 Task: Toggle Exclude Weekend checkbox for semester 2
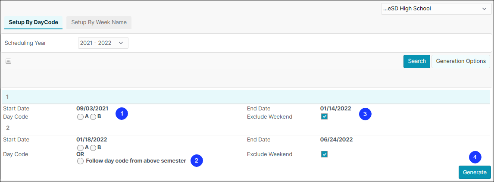click(324, 154)
